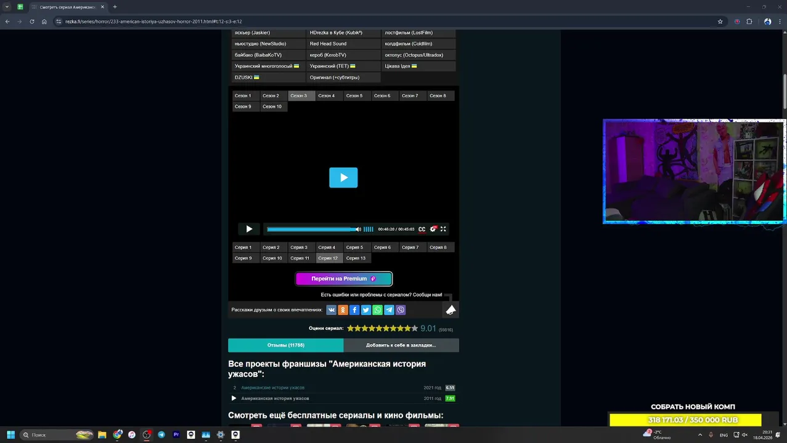The width and height of the screenshot is (787, 443).
Task: Share to Odnoklassniki
Action: coord(343,310)
